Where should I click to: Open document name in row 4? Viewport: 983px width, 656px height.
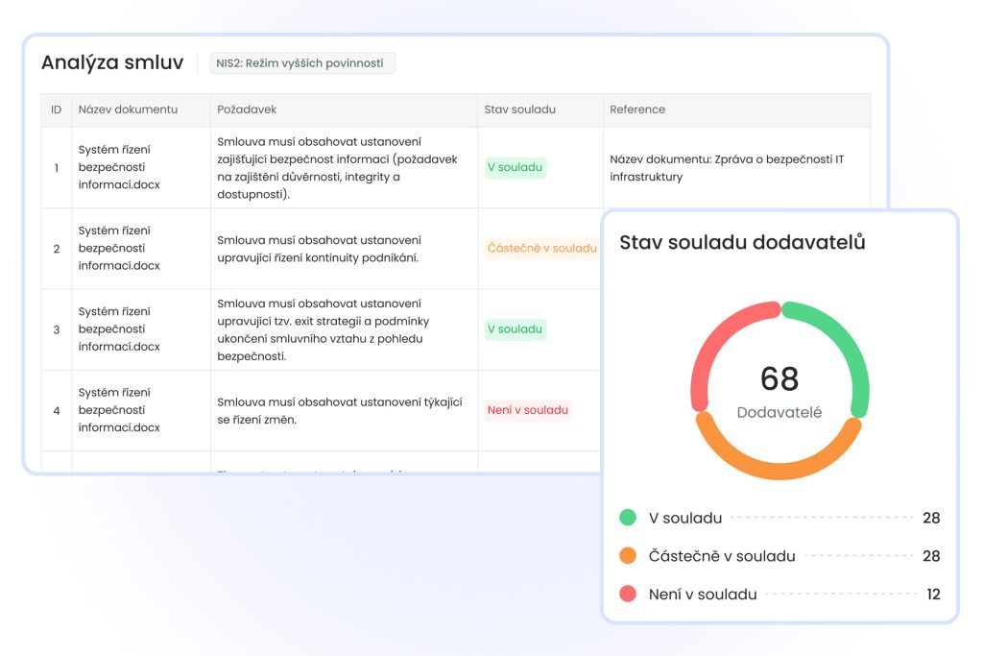(119, 410)
